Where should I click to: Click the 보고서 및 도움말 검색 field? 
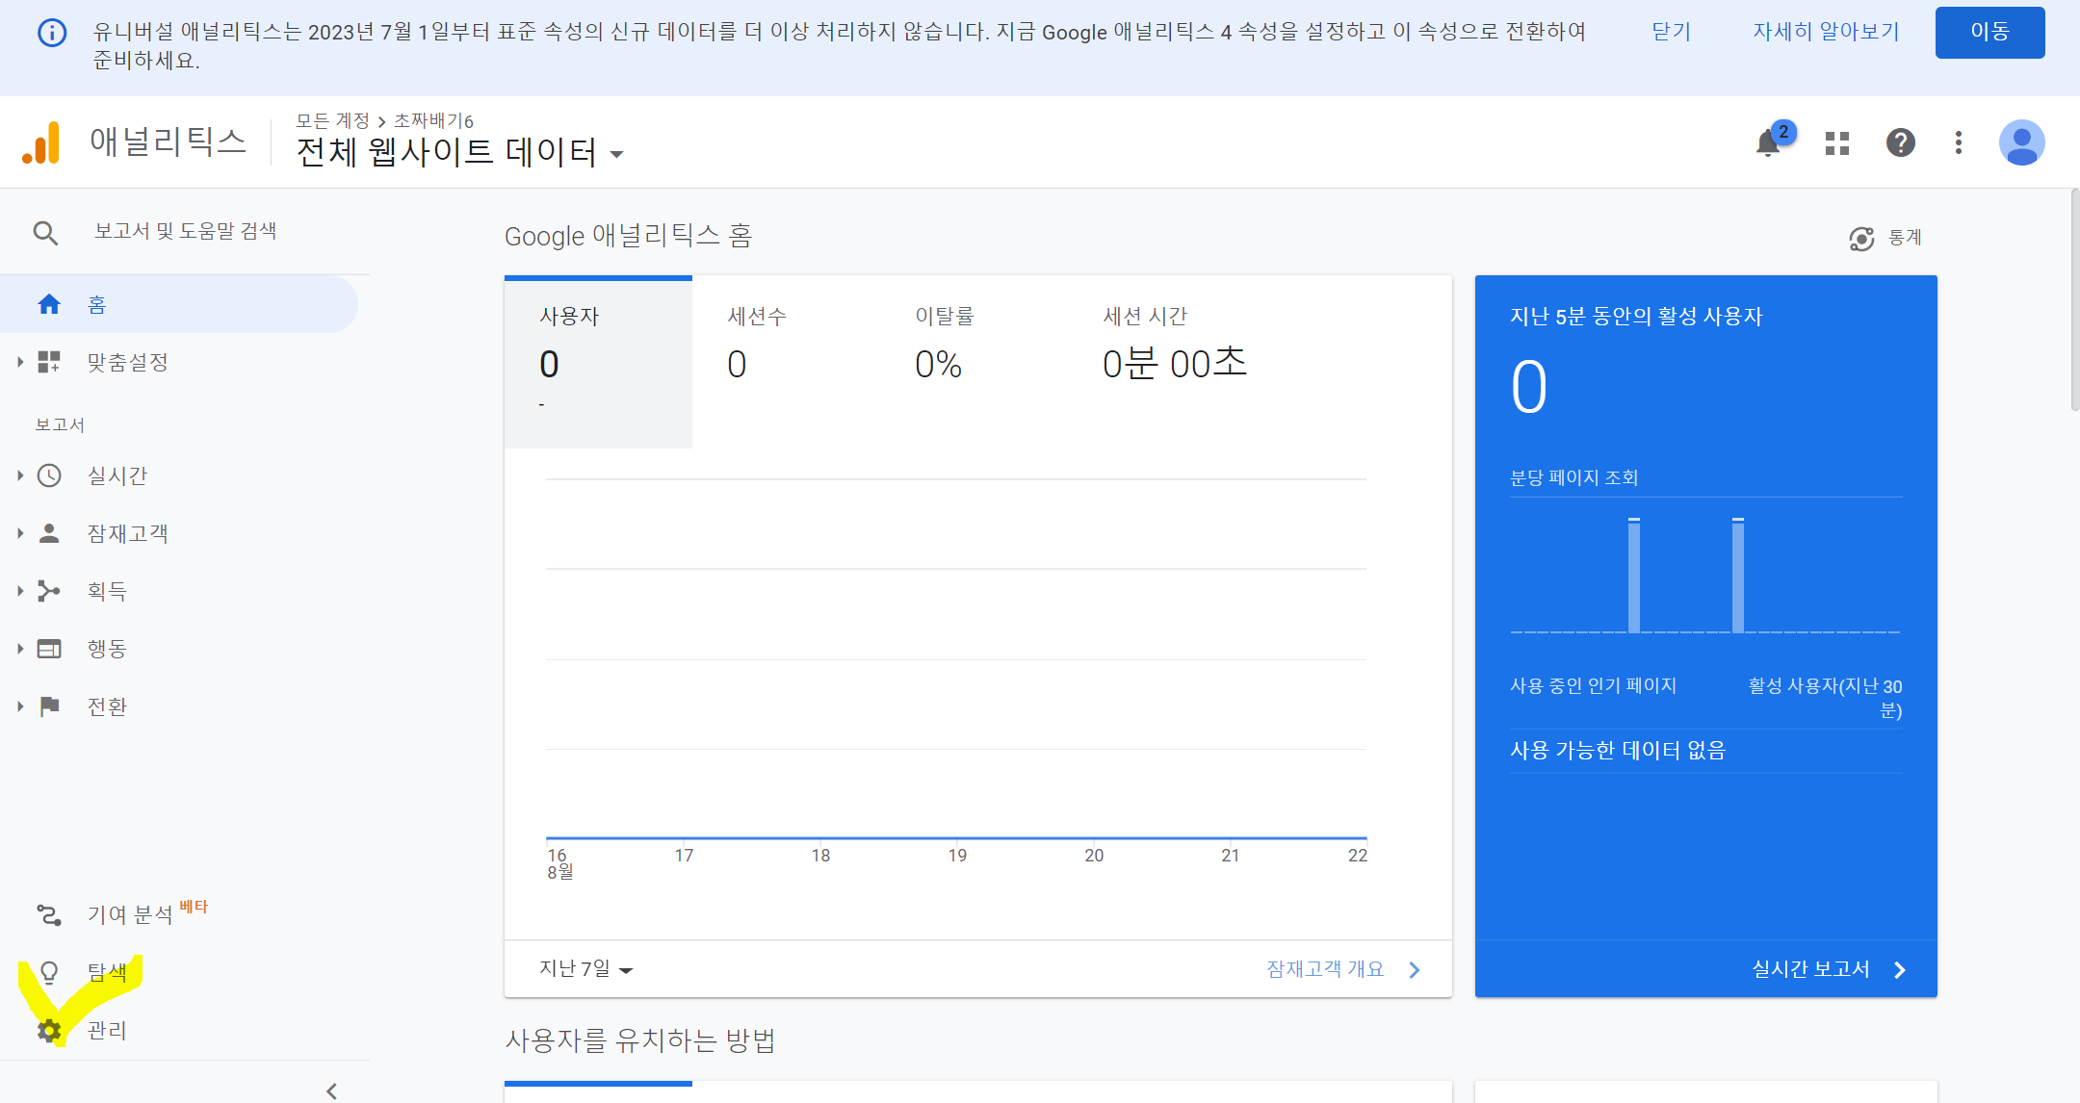(x=185, y=232)
